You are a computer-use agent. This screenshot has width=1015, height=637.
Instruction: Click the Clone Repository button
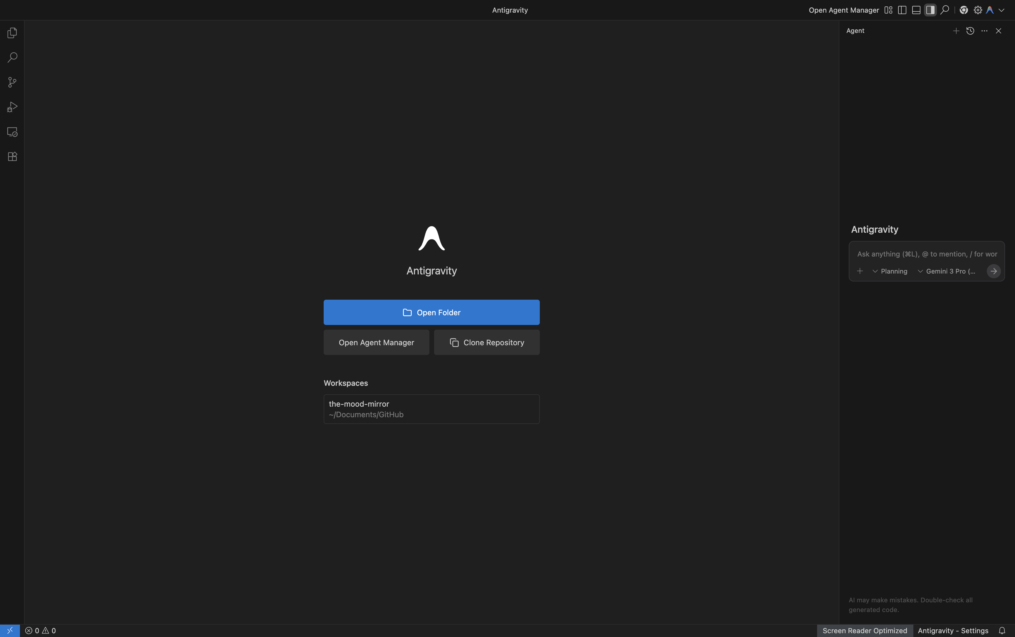pos(487,342)
